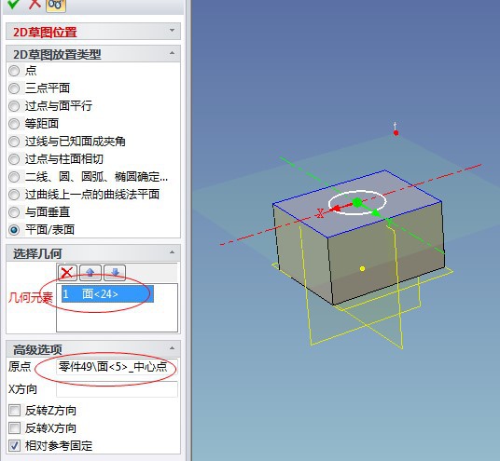500x461 pixels.
Task: Collapse the 高级选项 section
Action: (x=172, y=348)
